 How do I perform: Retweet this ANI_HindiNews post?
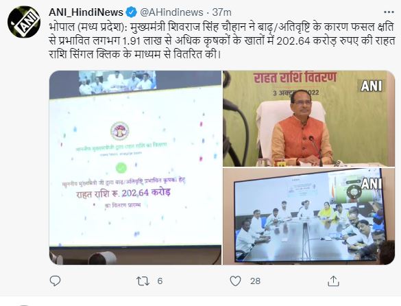point(143,281)
